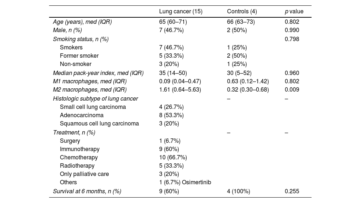This screenshot has width=361, height=203.
Task: Select the 'Only palliative care' row label
Action: 84,174
